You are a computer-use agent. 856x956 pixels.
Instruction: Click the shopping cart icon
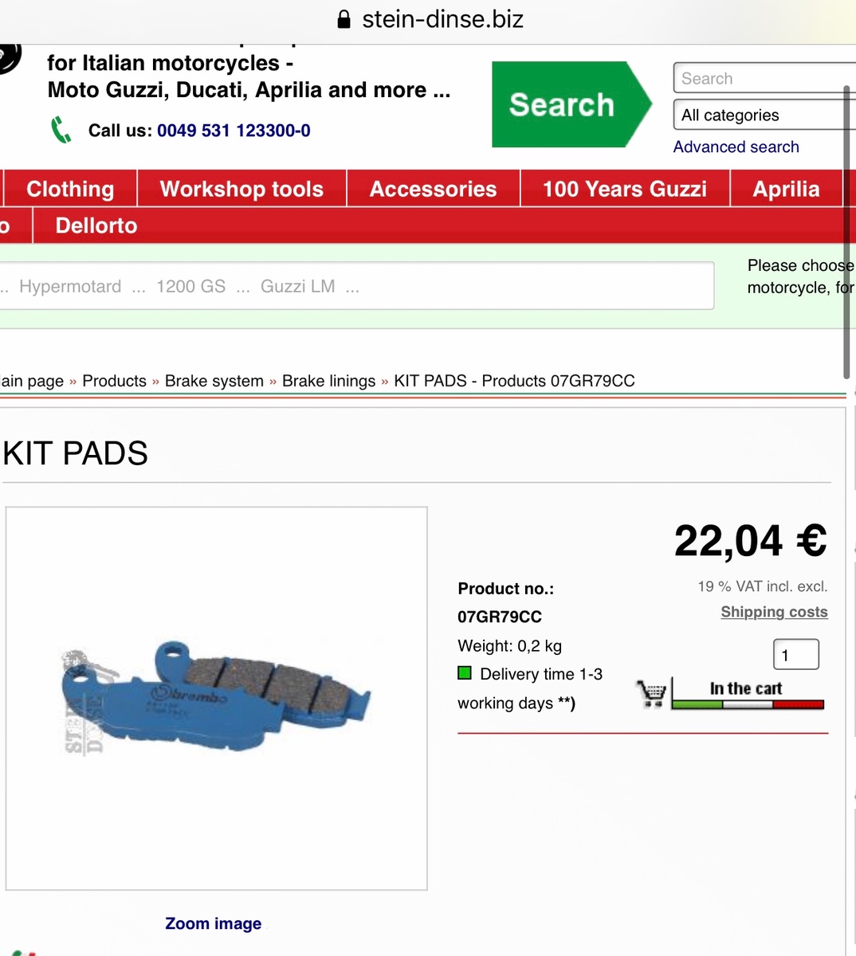pos(651,694)
